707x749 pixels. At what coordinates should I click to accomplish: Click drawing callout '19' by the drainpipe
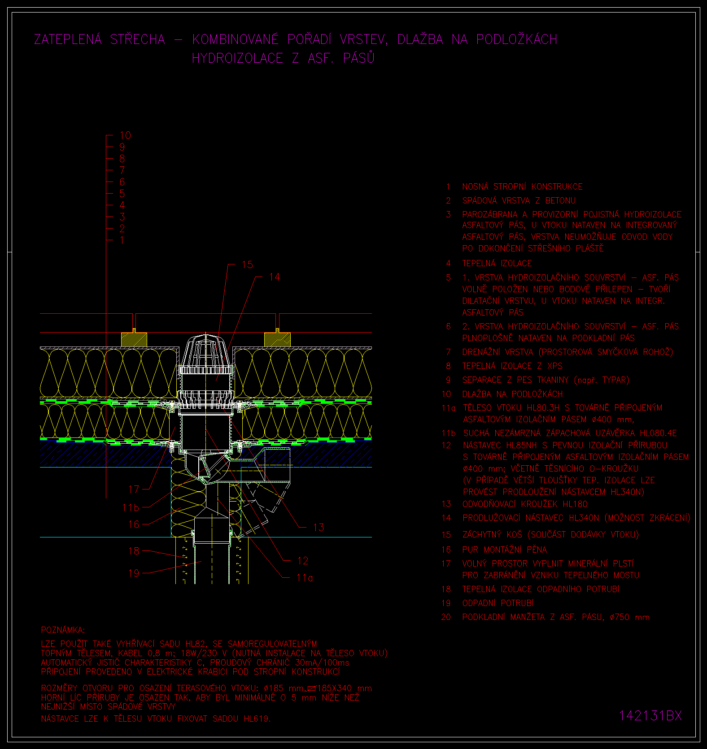point(134,573)
